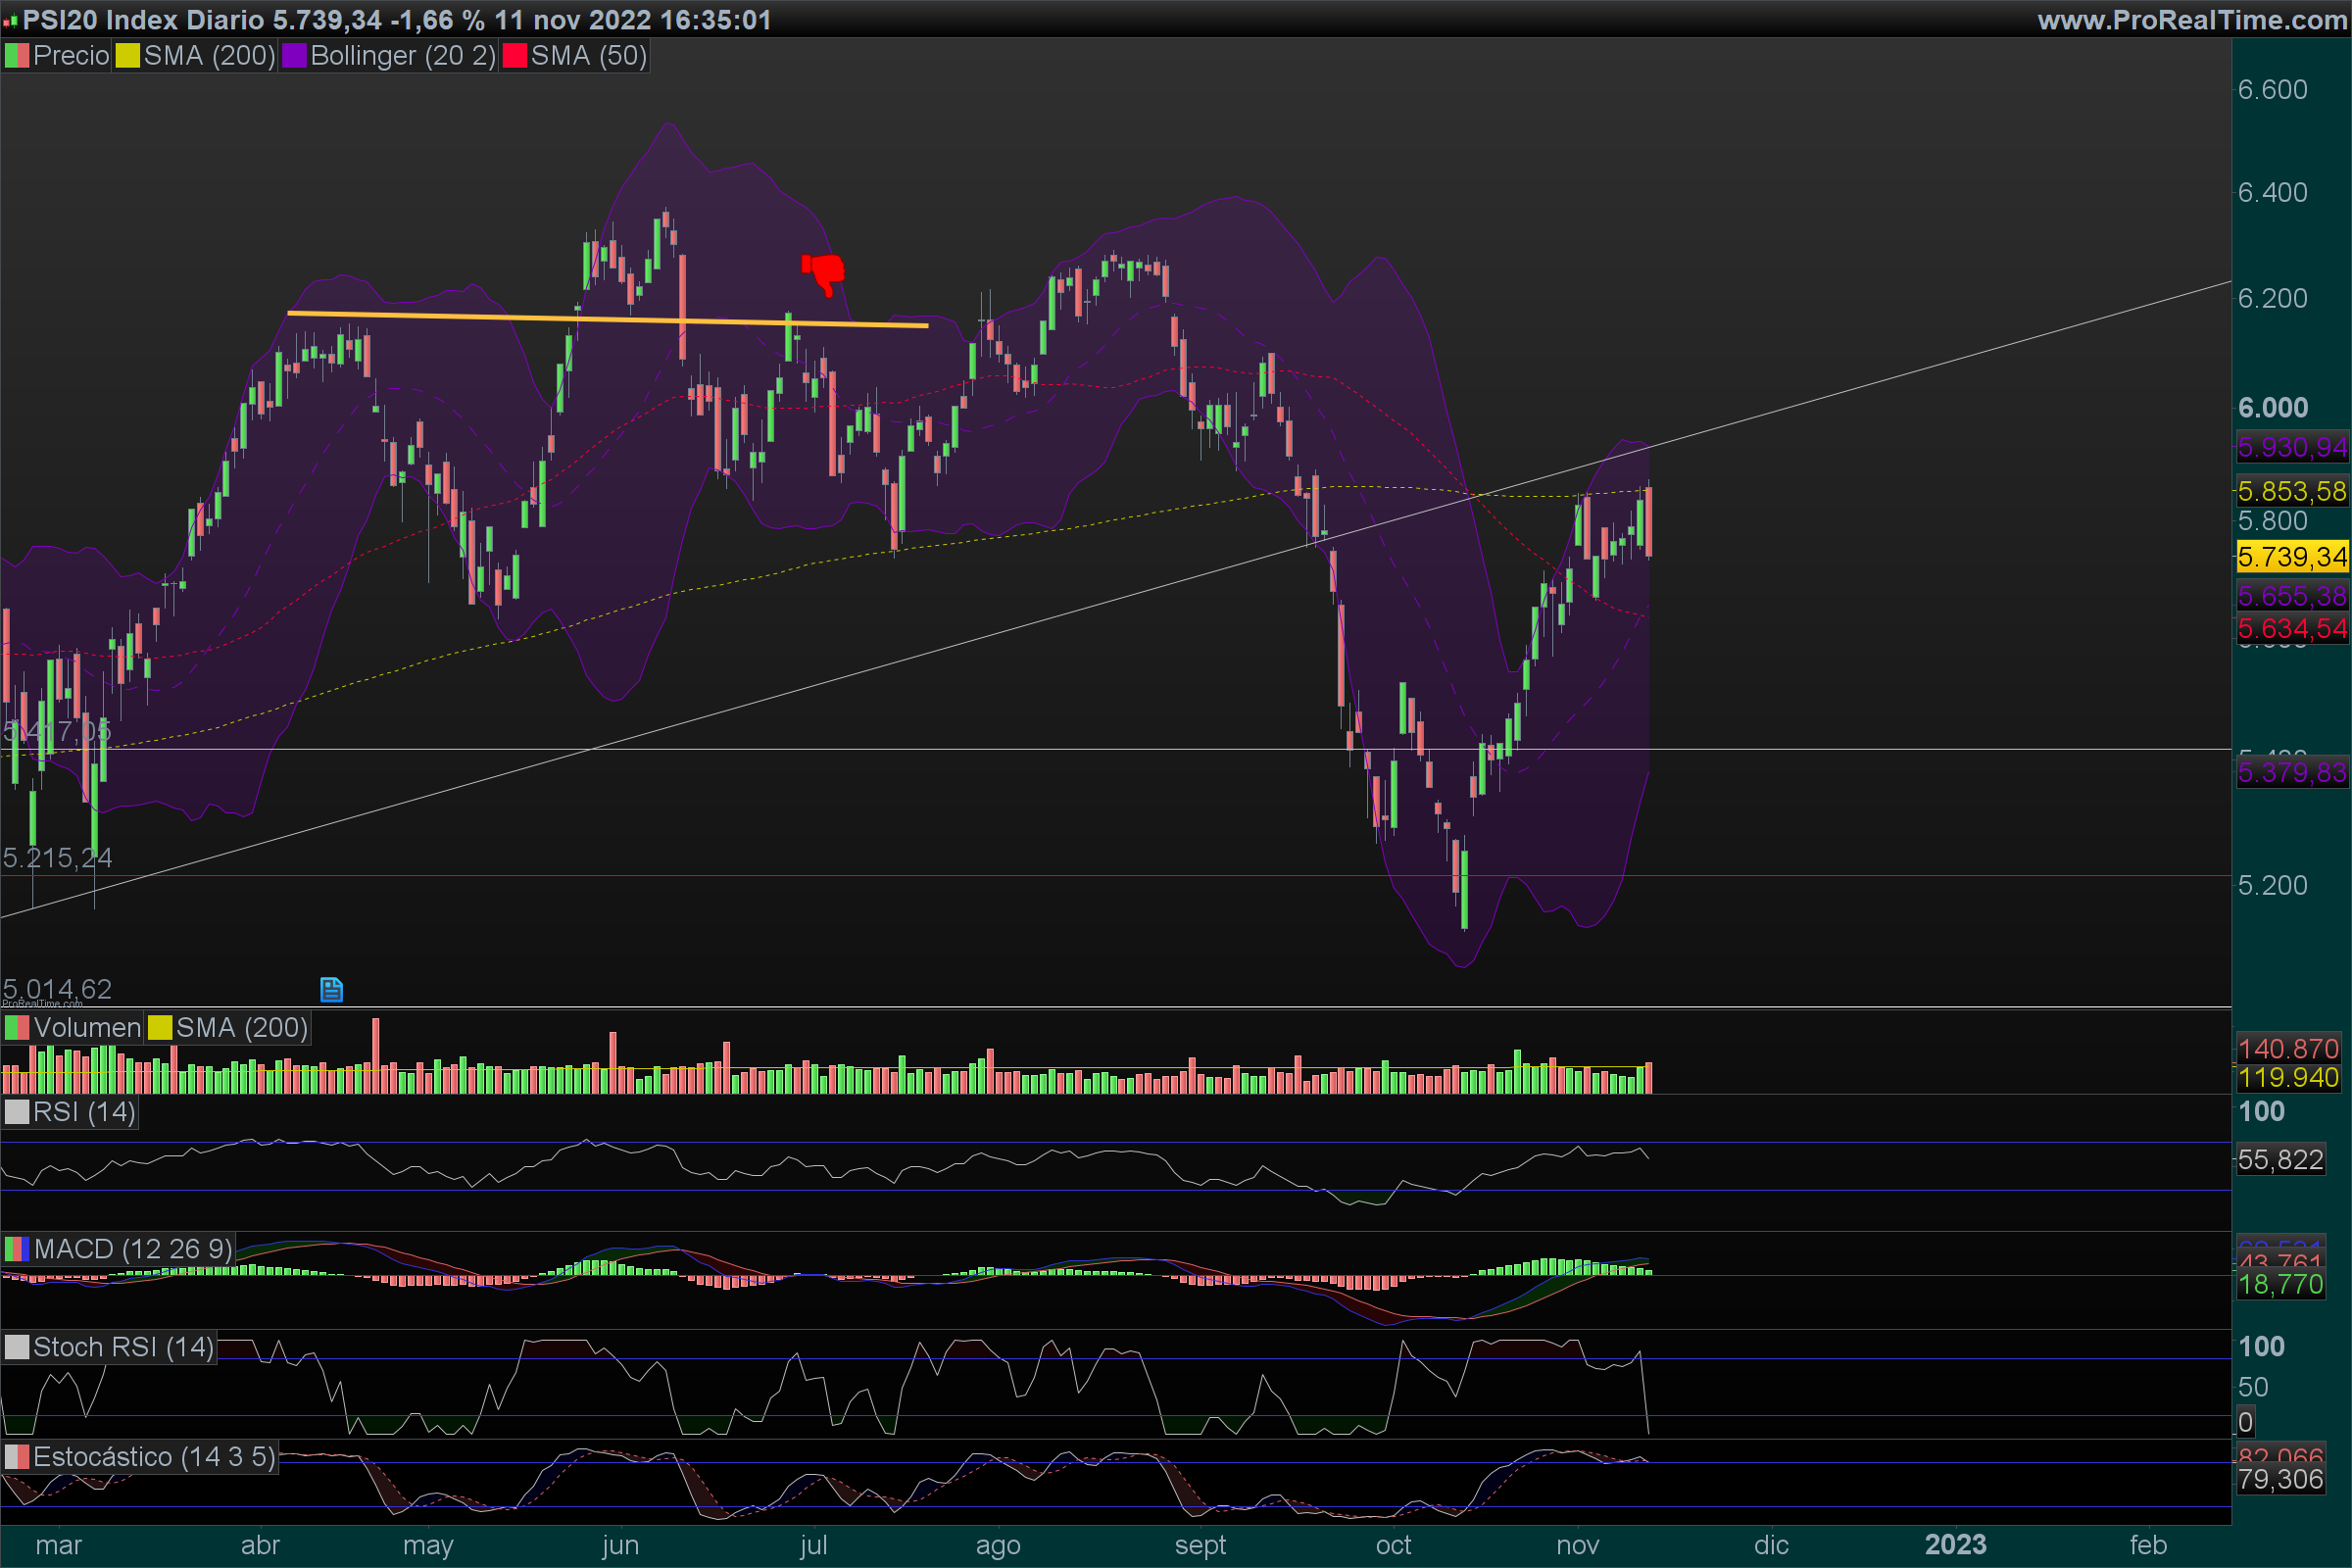This screenshot has width=2352, height=1568.
Task: Select the yellow SMA (200) swatch
Action: click(x=127, y=56)
